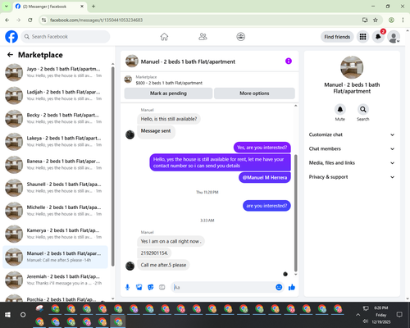Click the browser address bar URL
The image size is (410, 328).
pos(96,20)
